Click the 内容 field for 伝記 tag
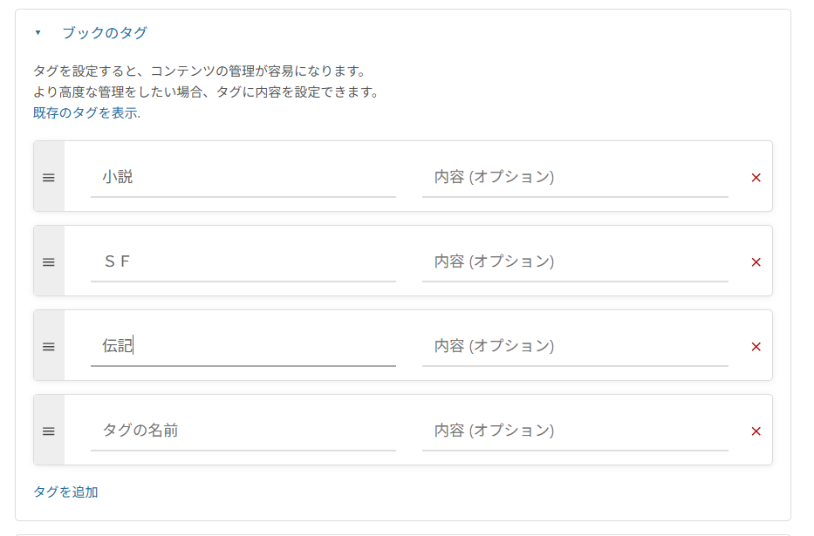 575,346
